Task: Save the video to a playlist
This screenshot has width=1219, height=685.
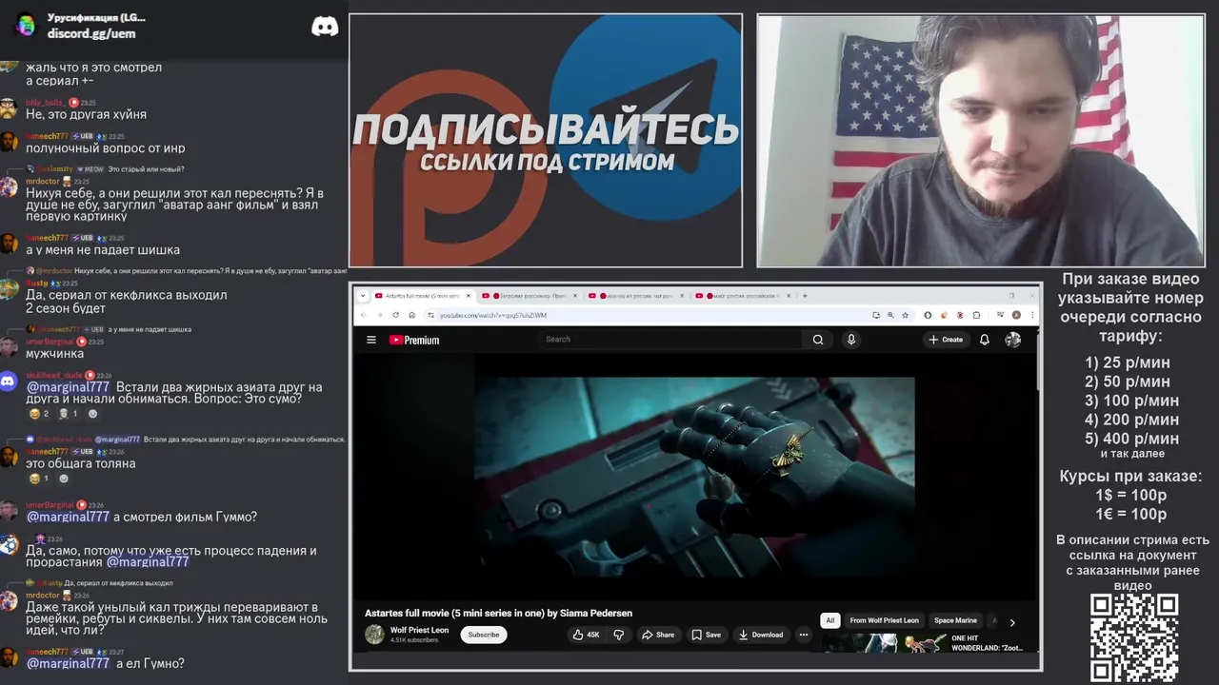Action: point(707,635)
